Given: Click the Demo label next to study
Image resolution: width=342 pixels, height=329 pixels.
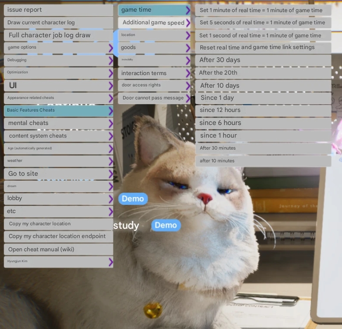Looking at the screenshot, I should [166, 225].
